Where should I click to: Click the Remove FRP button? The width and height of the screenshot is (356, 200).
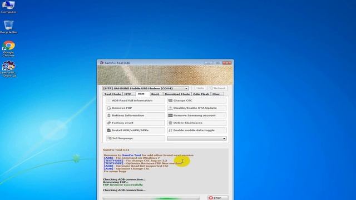(x=135, y=108)
